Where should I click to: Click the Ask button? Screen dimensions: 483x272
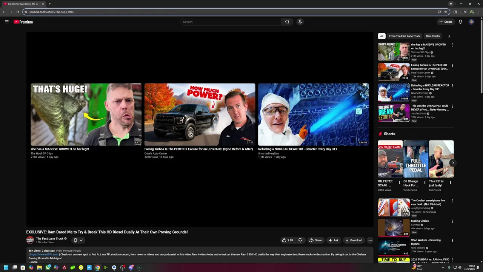[334, 240]
